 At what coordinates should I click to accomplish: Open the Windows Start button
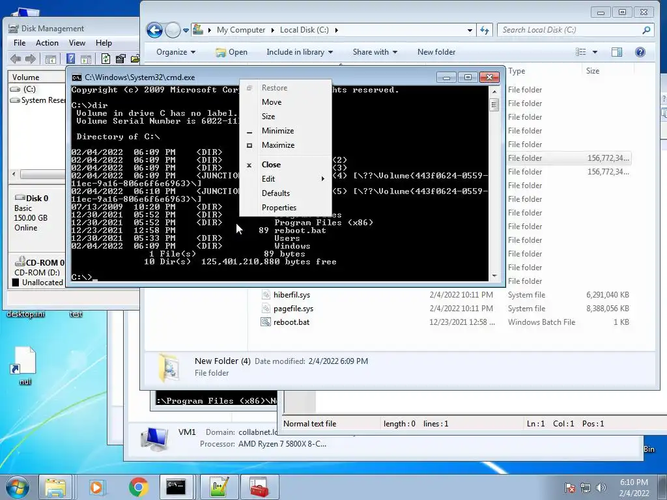pyautogui.click(x=16, y=487)
